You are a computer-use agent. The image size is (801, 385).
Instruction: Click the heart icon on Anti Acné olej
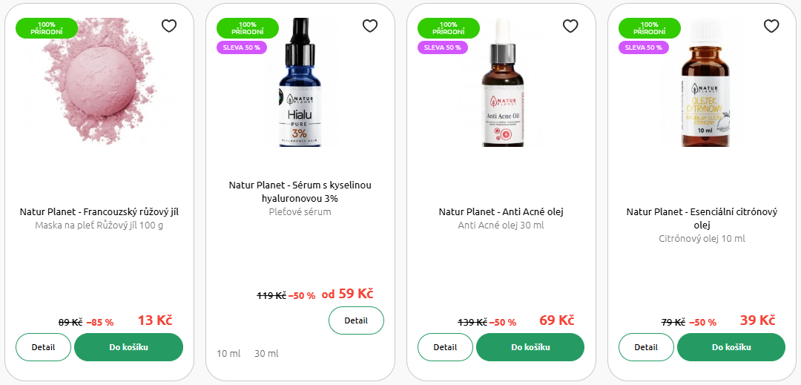tap(570, 25)
